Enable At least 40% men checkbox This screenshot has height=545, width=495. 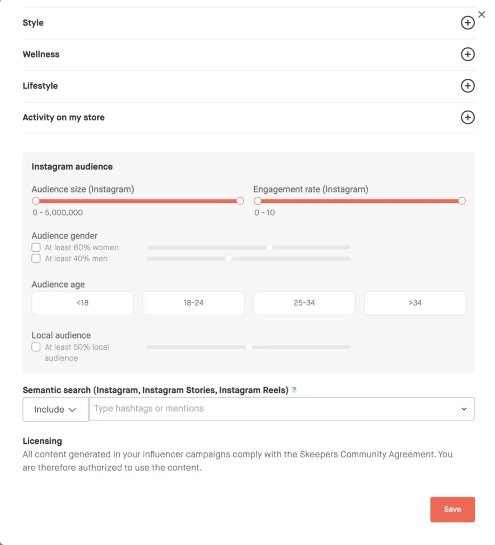coord(36,259)
